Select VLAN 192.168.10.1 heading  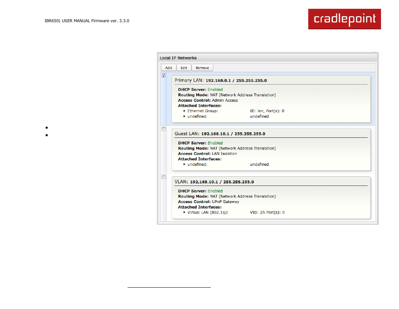[214, 182]
